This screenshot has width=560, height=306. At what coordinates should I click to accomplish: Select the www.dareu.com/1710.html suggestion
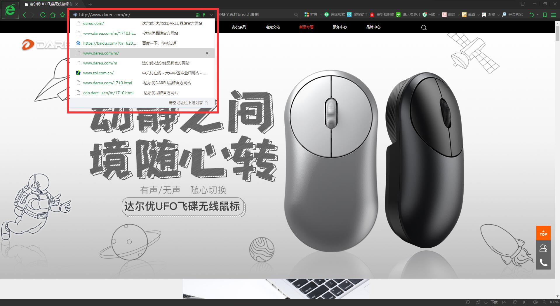(x=142, y=83)
